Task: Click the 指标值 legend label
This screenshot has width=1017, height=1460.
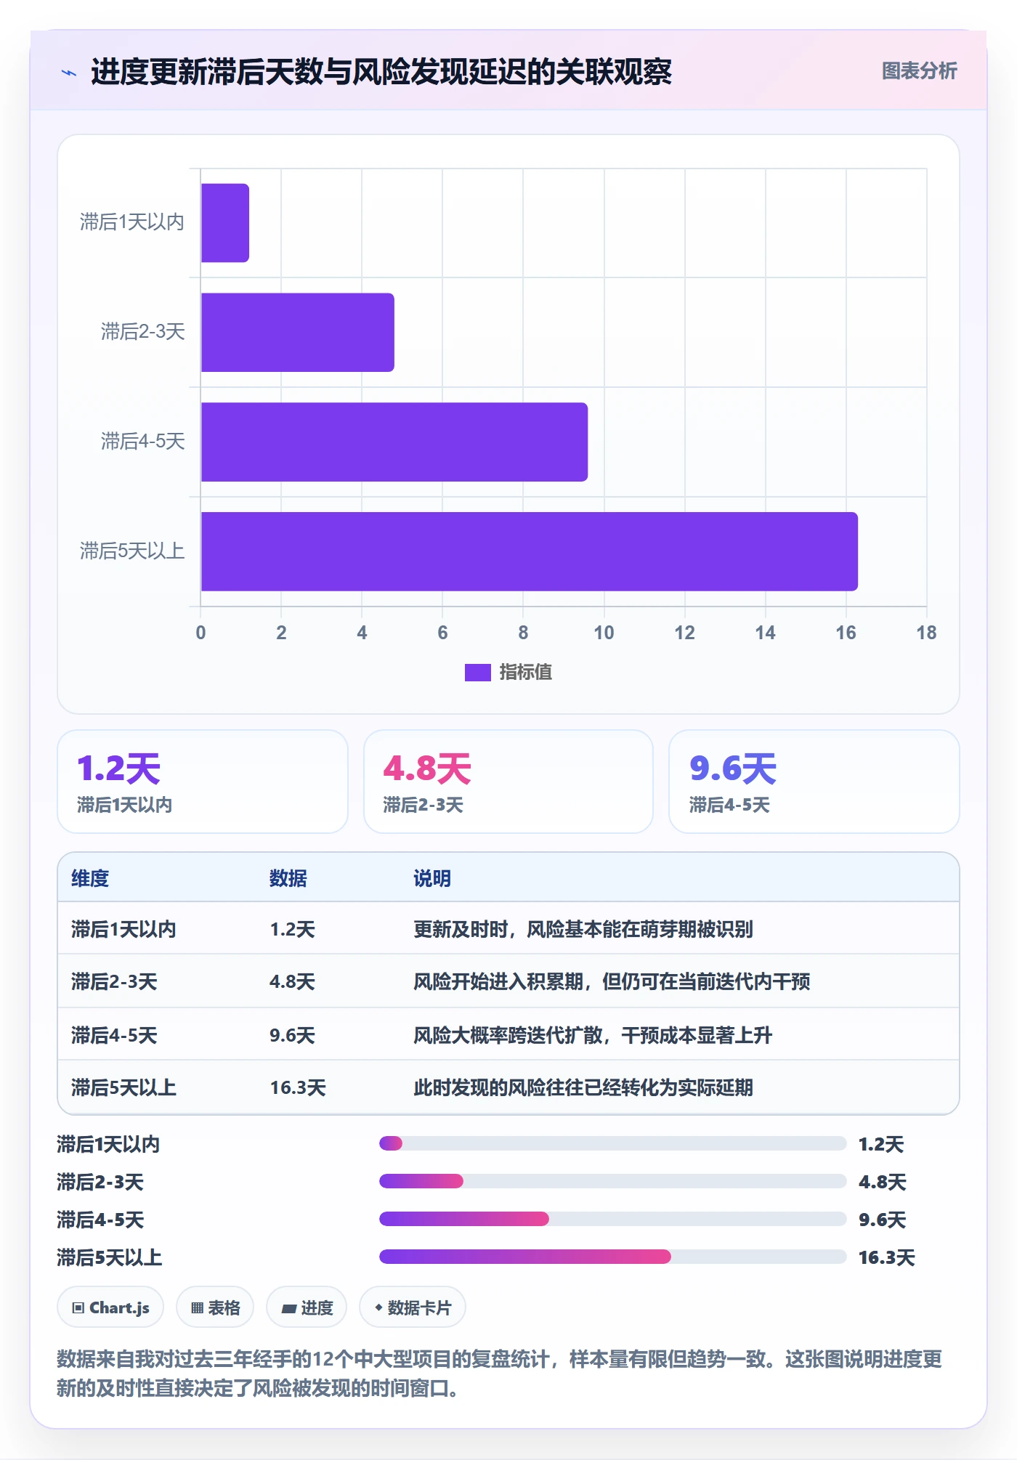Action: [526, 673]
